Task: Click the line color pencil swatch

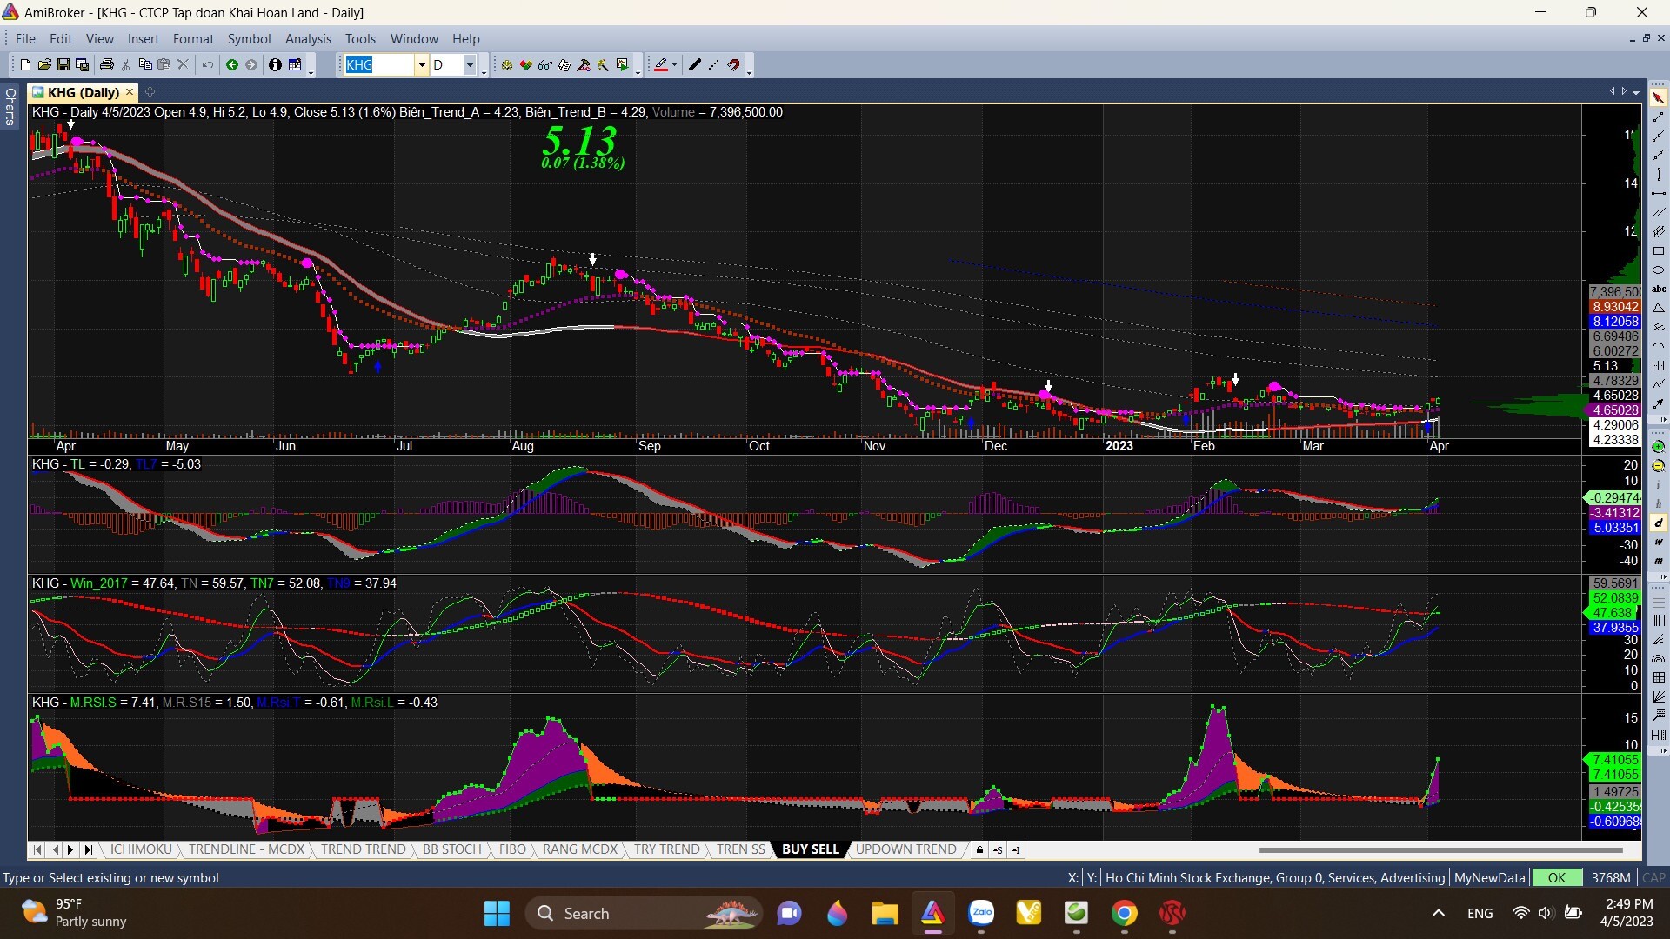Action: 661,65
